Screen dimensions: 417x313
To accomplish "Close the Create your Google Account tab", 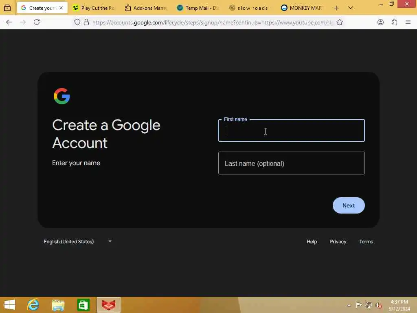I will point(61,8).
